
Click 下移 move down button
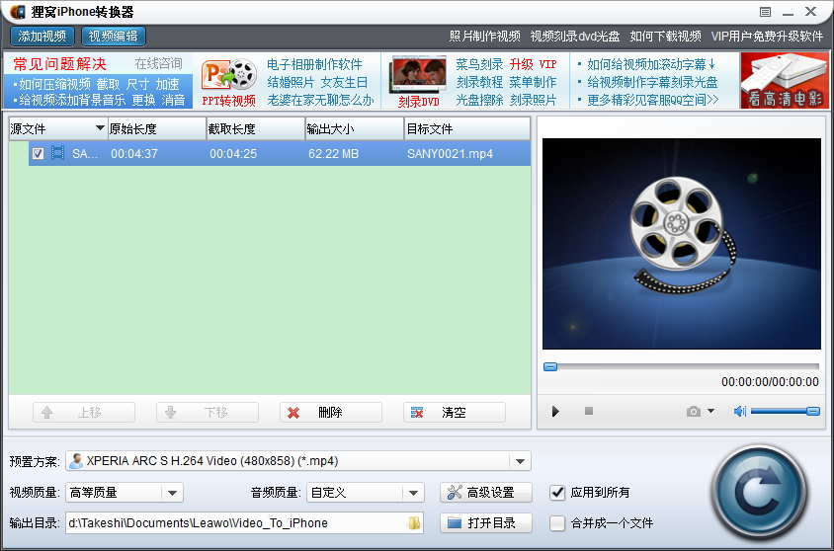click(x=208, y=413)
